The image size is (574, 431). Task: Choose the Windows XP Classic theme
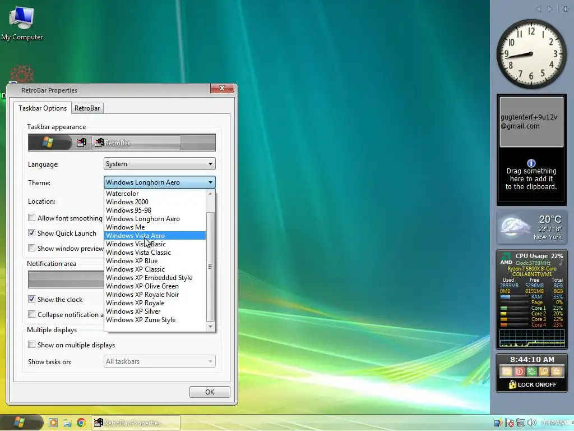tap(155, 269)
